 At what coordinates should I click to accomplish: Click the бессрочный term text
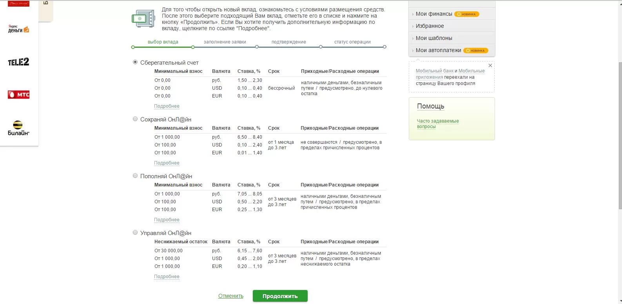[x=281, y=88]
